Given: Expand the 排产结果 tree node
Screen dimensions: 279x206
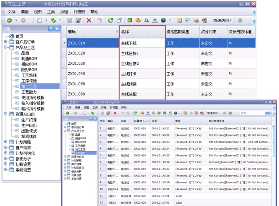Looking at the screenshot, I should [6, 148].
